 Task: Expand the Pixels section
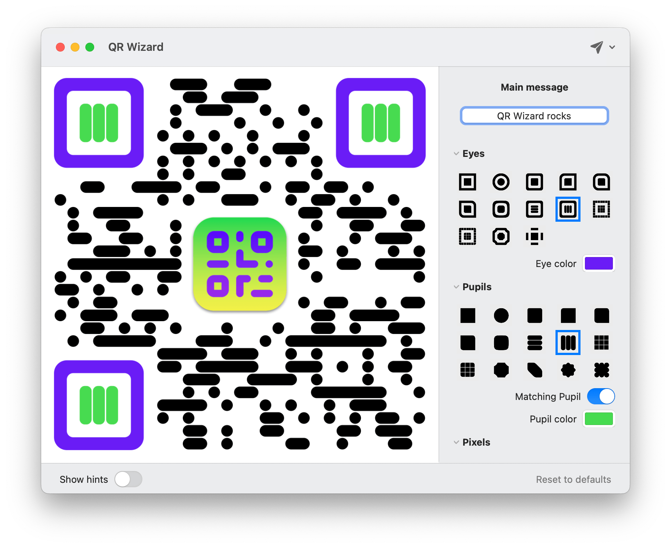point(456,442)
